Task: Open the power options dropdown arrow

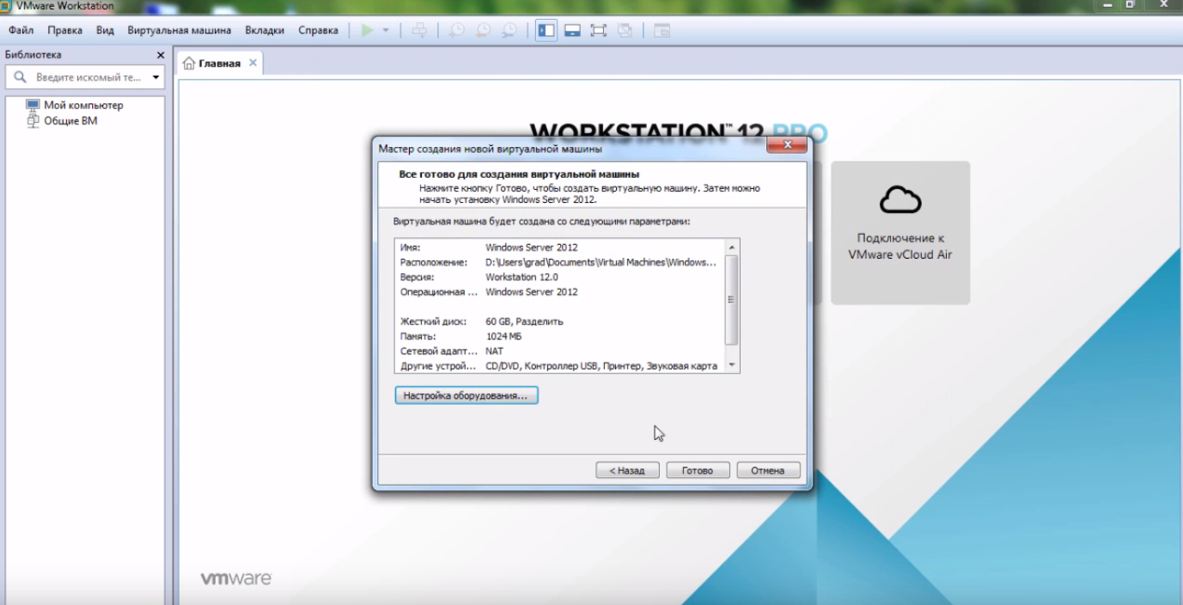Action: [386, 30]
